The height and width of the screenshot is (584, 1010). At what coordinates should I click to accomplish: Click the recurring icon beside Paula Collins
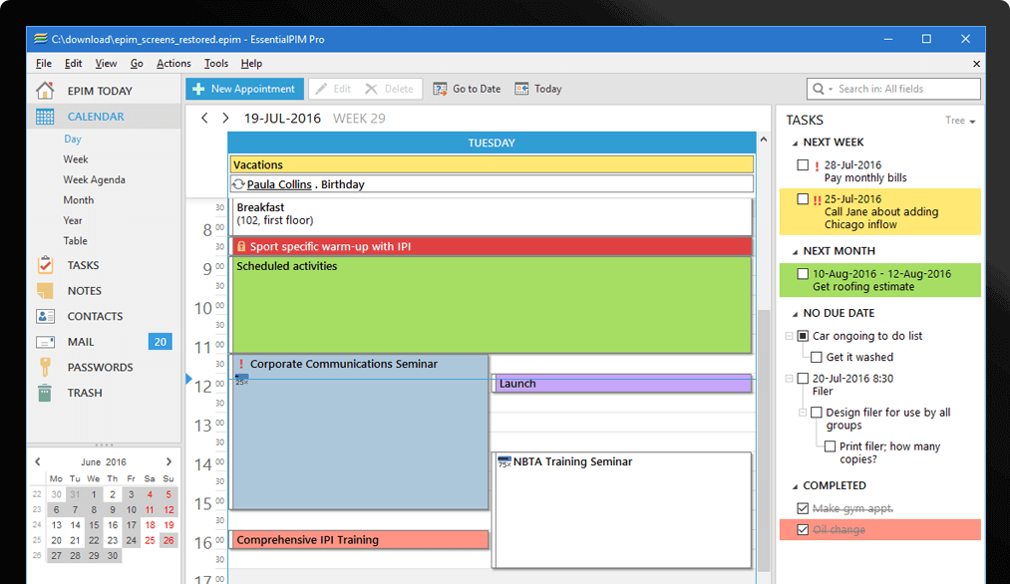coord(238,184)
